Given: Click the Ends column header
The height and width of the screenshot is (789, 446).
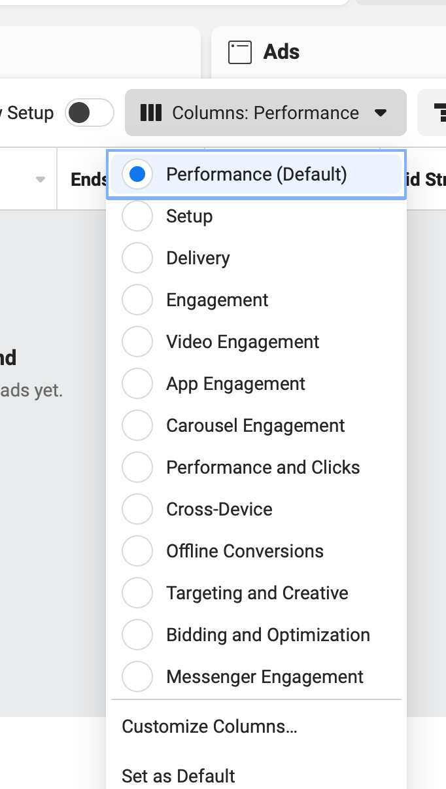Looking at the screenshot, I should click(89, 179).
